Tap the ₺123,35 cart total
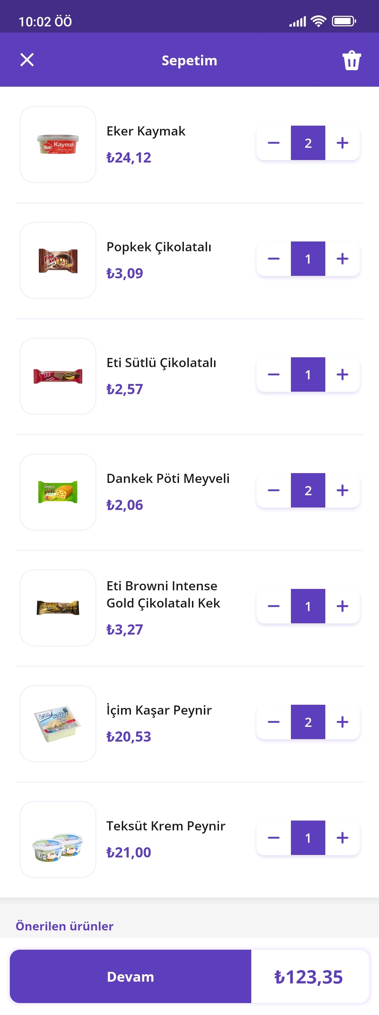This screenshot has height=1015, width=379. click(x=308, y=977)
